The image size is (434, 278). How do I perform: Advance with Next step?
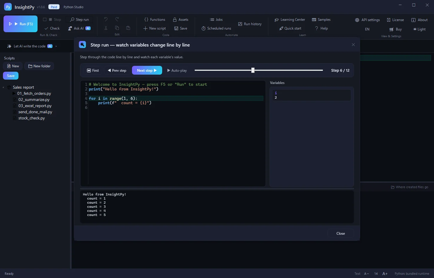click(x=147, y=70)
